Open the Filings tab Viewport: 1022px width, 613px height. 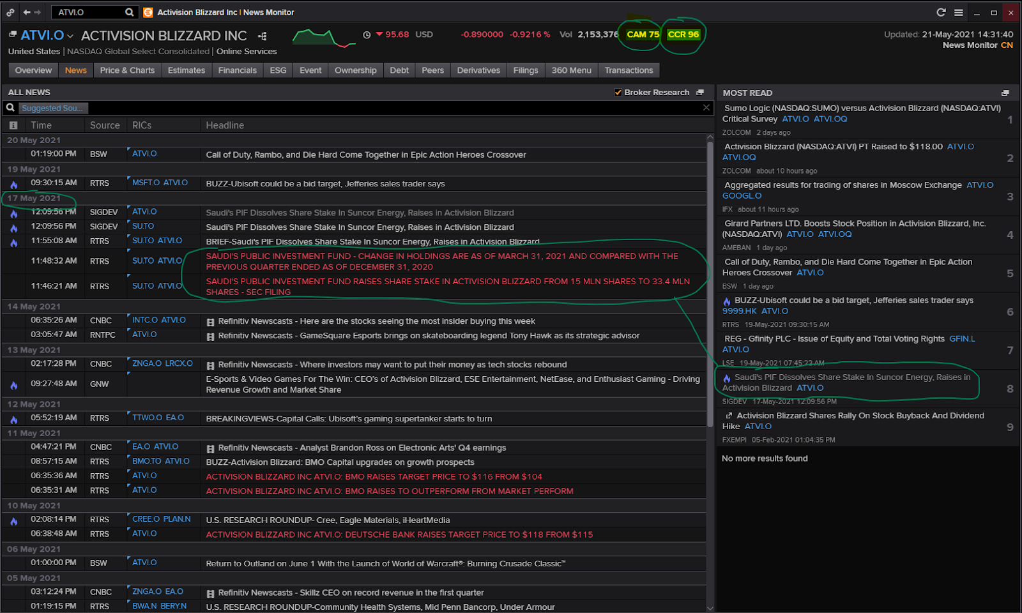click(x=526, y=70)
